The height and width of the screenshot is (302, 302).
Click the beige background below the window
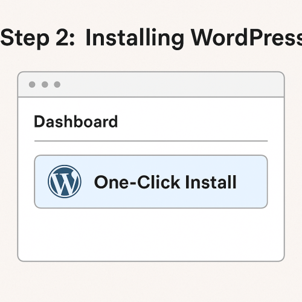pos(151,282)
